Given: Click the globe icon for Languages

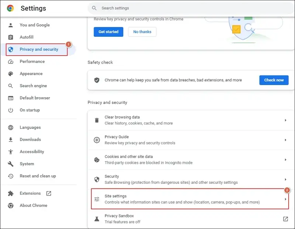Looking at the screenshot, I should [x=11, y=127].
